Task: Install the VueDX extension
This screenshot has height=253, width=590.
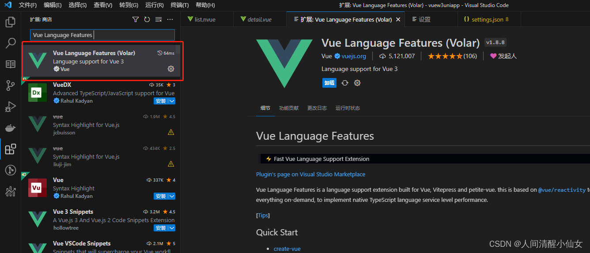Action: [x=161, y=101]
